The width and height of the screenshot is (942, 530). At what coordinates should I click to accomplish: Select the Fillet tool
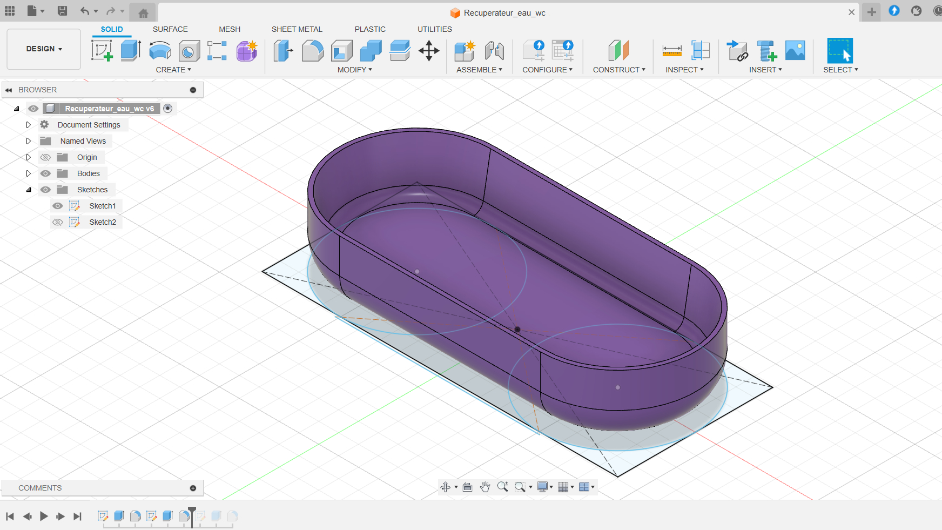pyautogui.click(x=312, y=51)
